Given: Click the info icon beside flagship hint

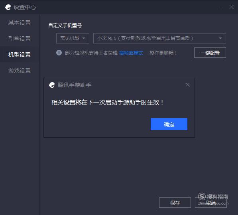Looking at the screenshot, I should pyautogui.click(x=59, y=53).
